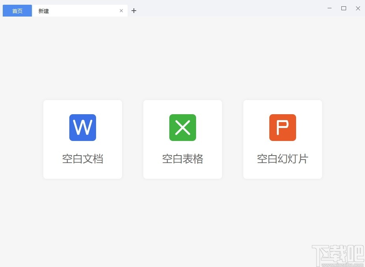Create a new spreadsheet from 空白表格 card
This screenshot has height=267, width=365.
(x=182, y=139)
